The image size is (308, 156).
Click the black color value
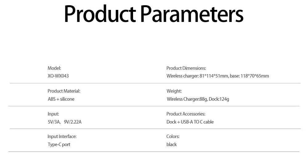click(172, 144)
